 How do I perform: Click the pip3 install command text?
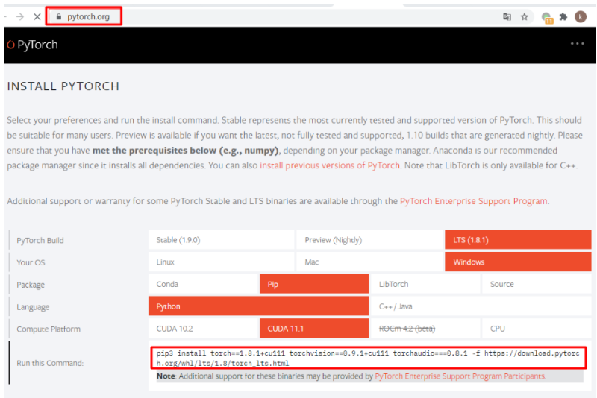(x=368, y=358)
